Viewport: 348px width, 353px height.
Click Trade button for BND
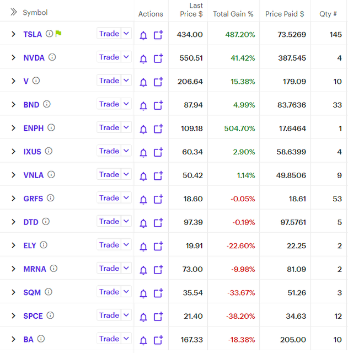[109, 104]
